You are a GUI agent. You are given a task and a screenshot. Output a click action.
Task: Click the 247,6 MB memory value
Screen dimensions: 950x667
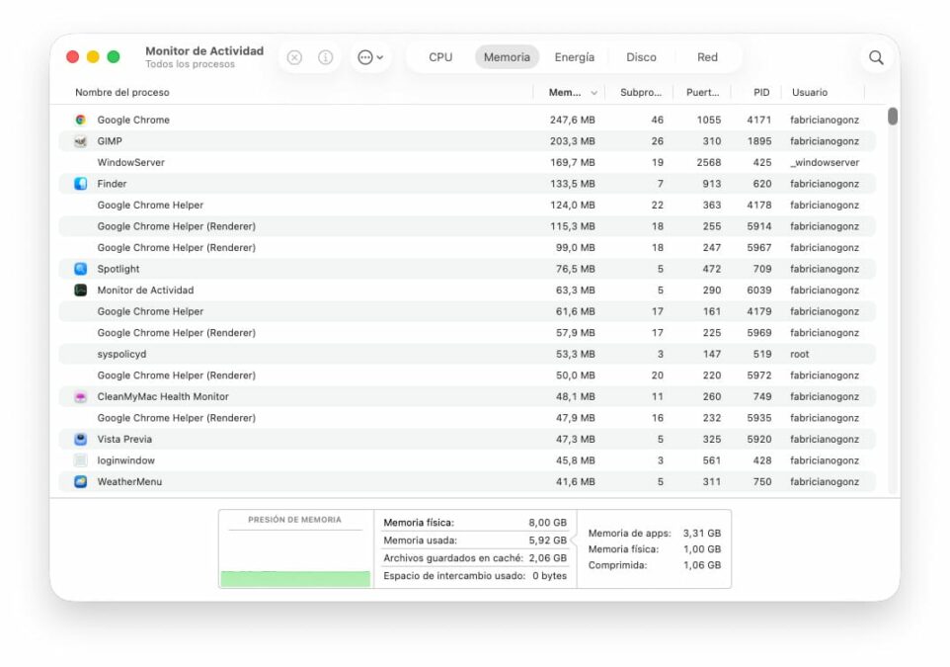pos(573,121)
